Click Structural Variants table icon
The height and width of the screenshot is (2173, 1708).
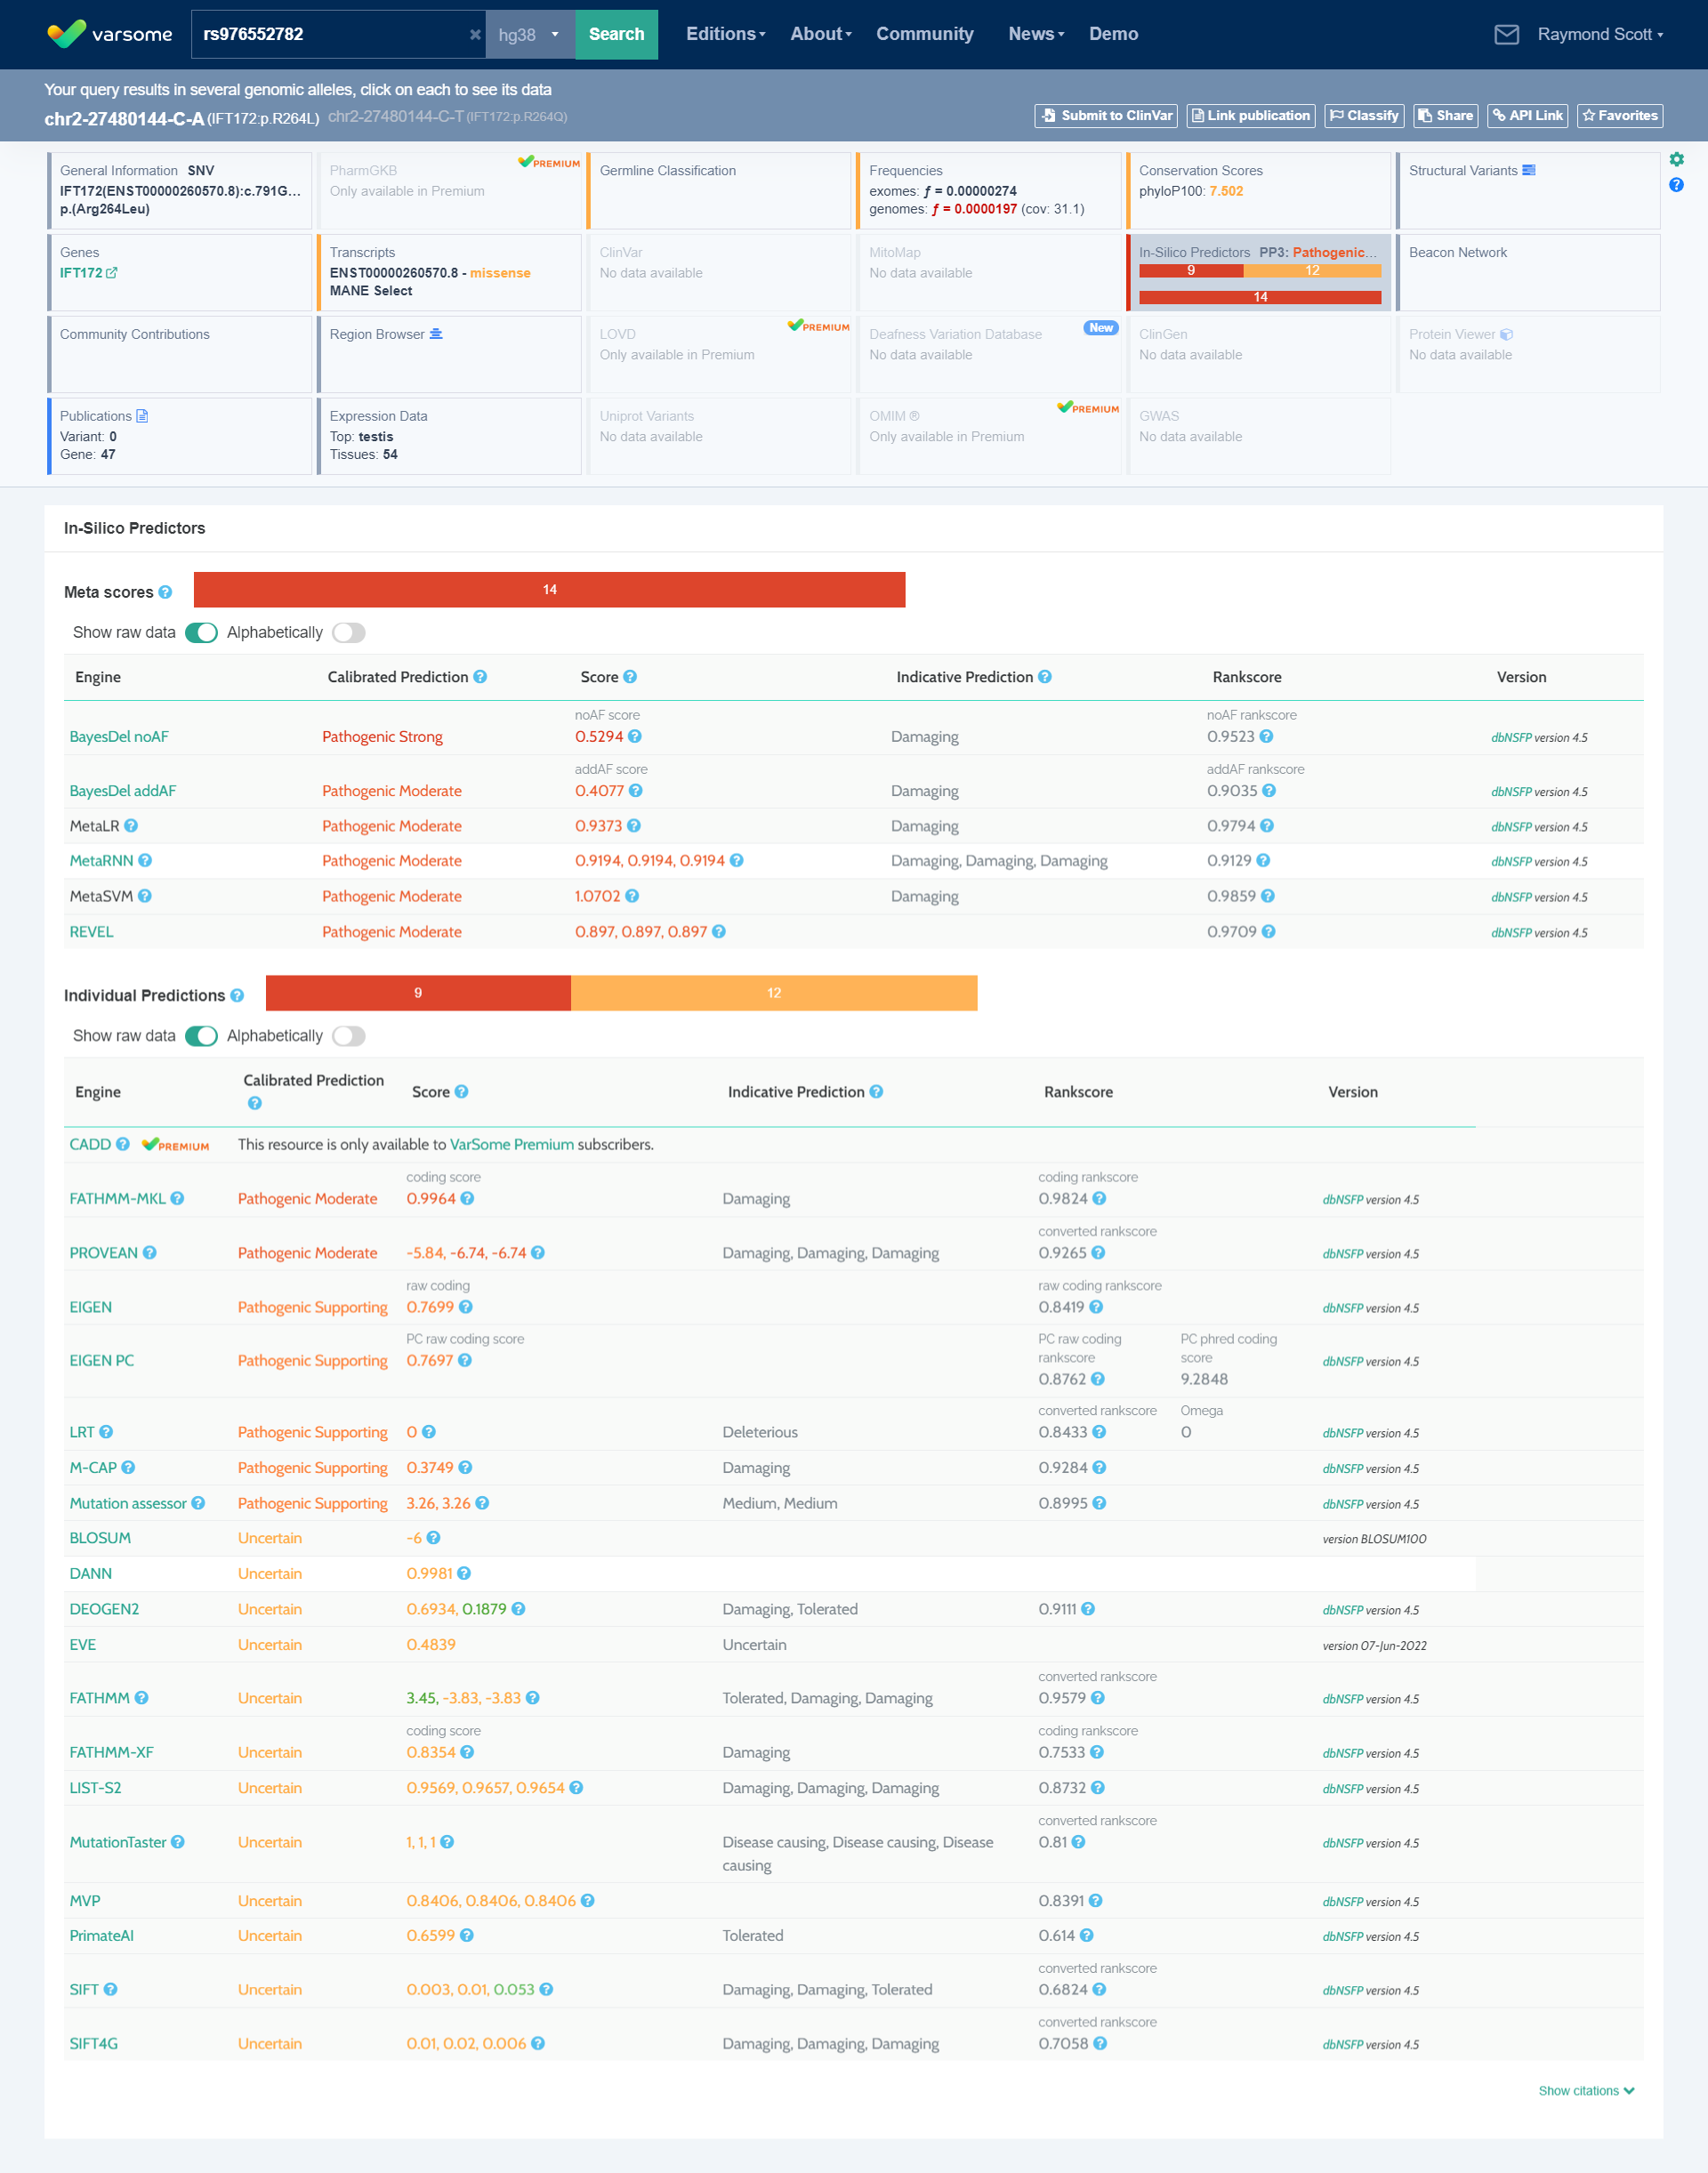click(x=1528, y=170)
